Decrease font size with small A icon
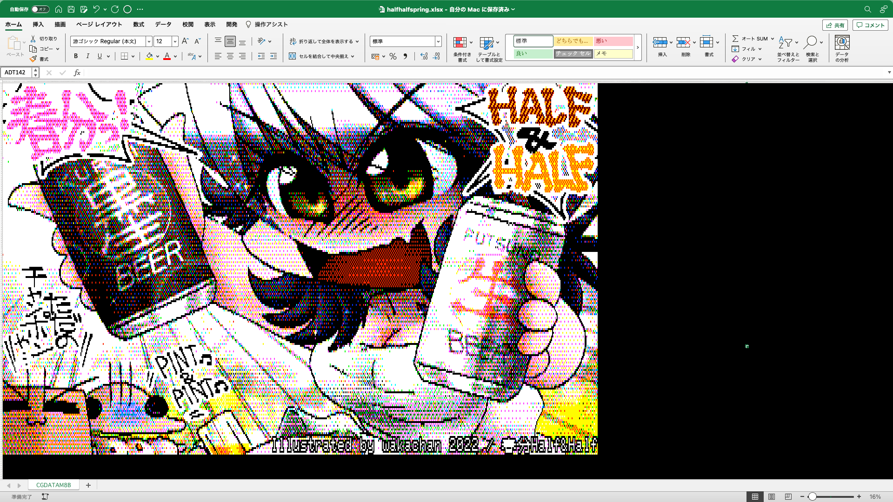 coord(197,41)
